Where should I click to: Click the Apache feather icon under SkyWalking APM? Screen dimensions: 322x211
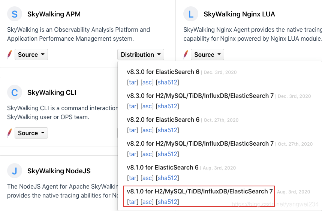click(9, 55)
